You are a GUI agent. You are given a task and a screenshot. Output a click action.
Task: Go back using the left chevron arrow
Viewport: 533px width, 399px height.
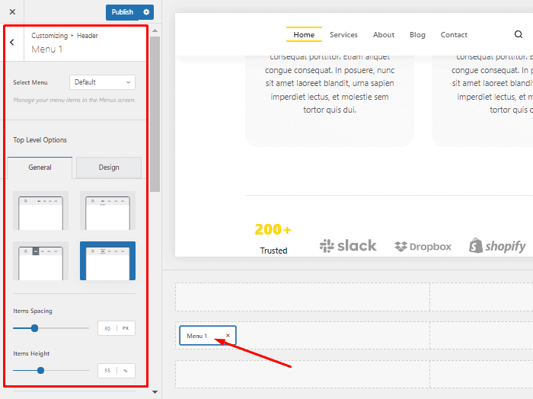12,43
